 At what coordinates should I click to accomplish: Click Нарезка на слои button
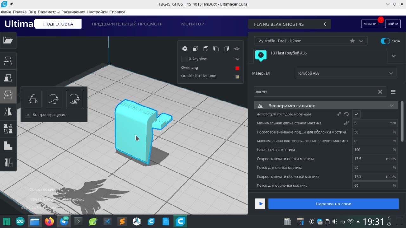tap(333, 204)
